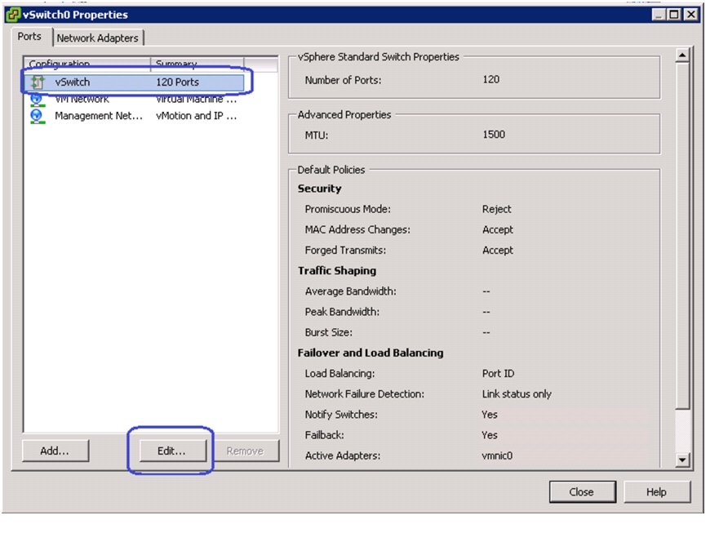710x551 pixels.
Task: Close the window using the title bar X
Action: pos(691,15)
